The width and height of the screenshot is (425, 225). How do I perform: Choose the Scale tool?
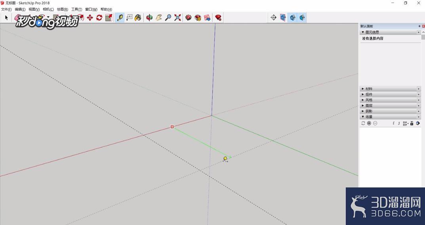[109, 18]
